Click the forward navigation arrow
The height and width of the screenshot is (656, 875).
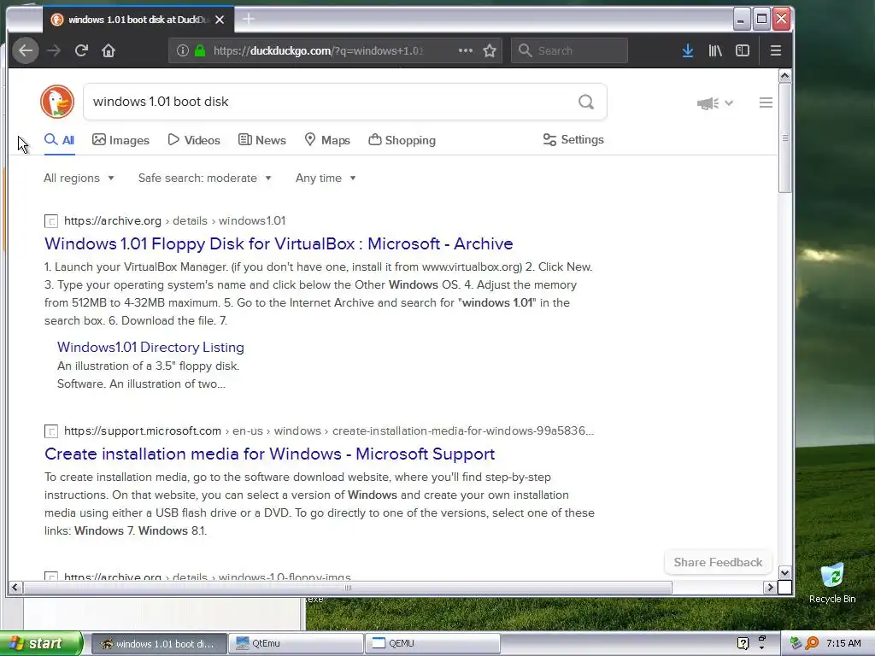54,50
